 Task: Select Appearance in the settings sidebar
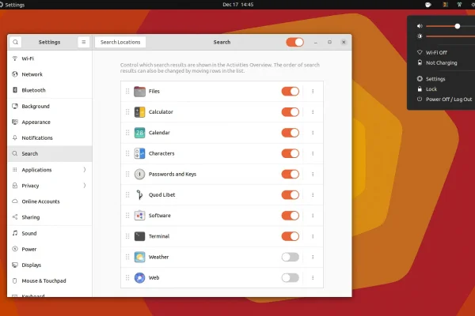(x=50, y=122)
